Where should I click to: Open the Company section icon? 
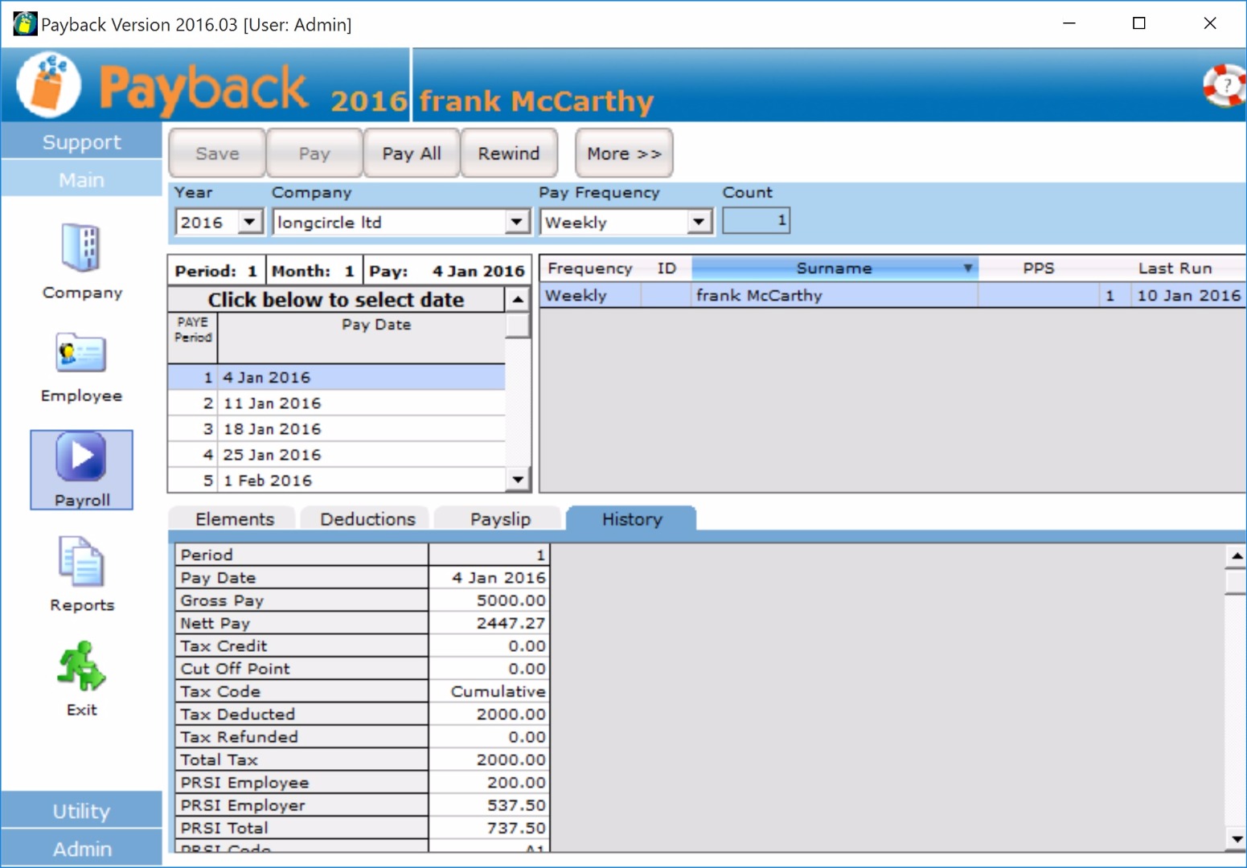tap(81, 248)
